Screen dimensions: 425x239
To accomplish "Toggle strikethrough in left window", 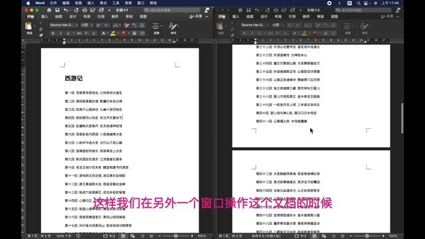I will click(79, 33).
